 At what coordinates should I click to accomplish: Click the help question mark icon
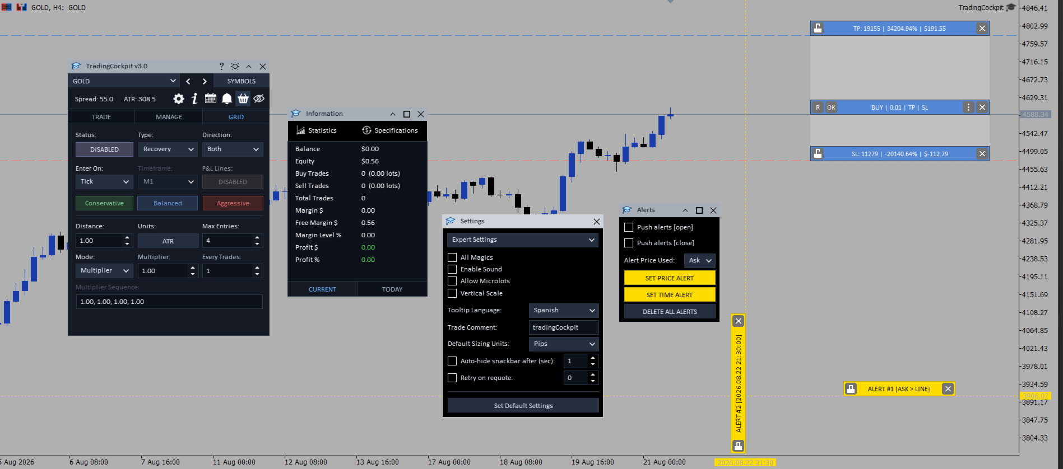(221, 66)
